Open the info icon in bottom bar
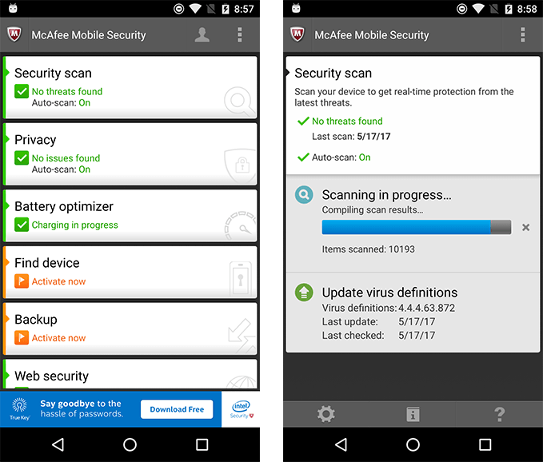Viewport: 543px width, 462px height. [x=413, y=414]
